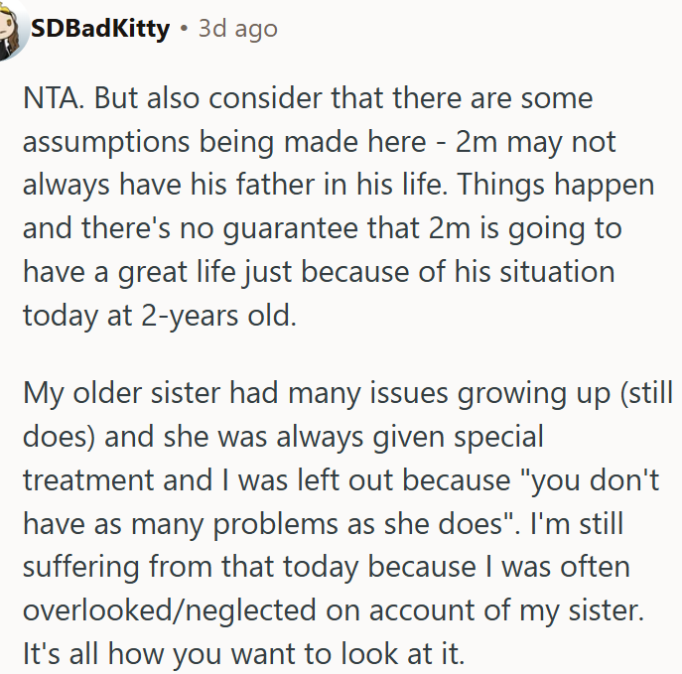
Task: Click the text 'today at 2-years old.'
Action: pyautogui.click(x=160, y=316)
